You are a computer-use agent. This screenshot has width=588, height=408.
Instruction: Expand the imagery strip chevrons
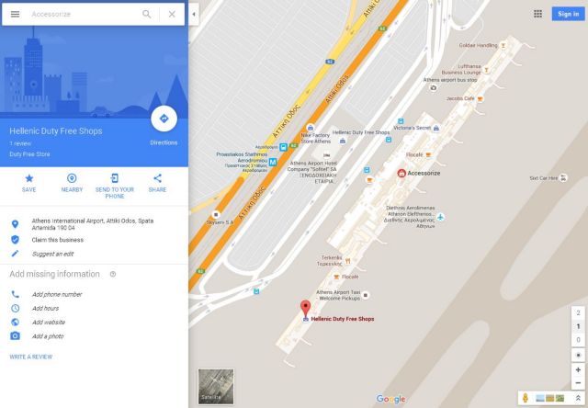(578, 398)
